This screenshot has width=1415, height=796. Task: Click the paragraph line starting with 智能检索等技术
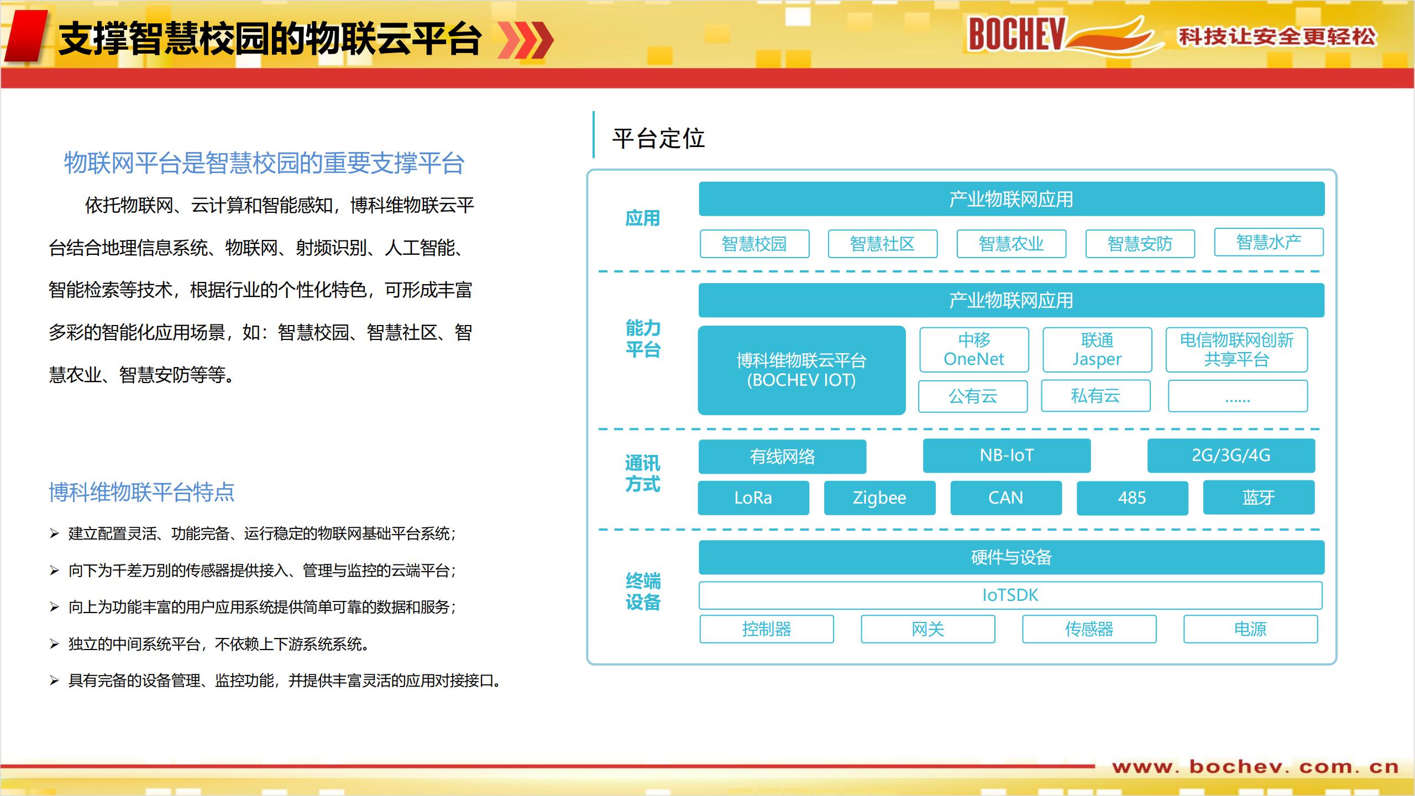[260, 290]
